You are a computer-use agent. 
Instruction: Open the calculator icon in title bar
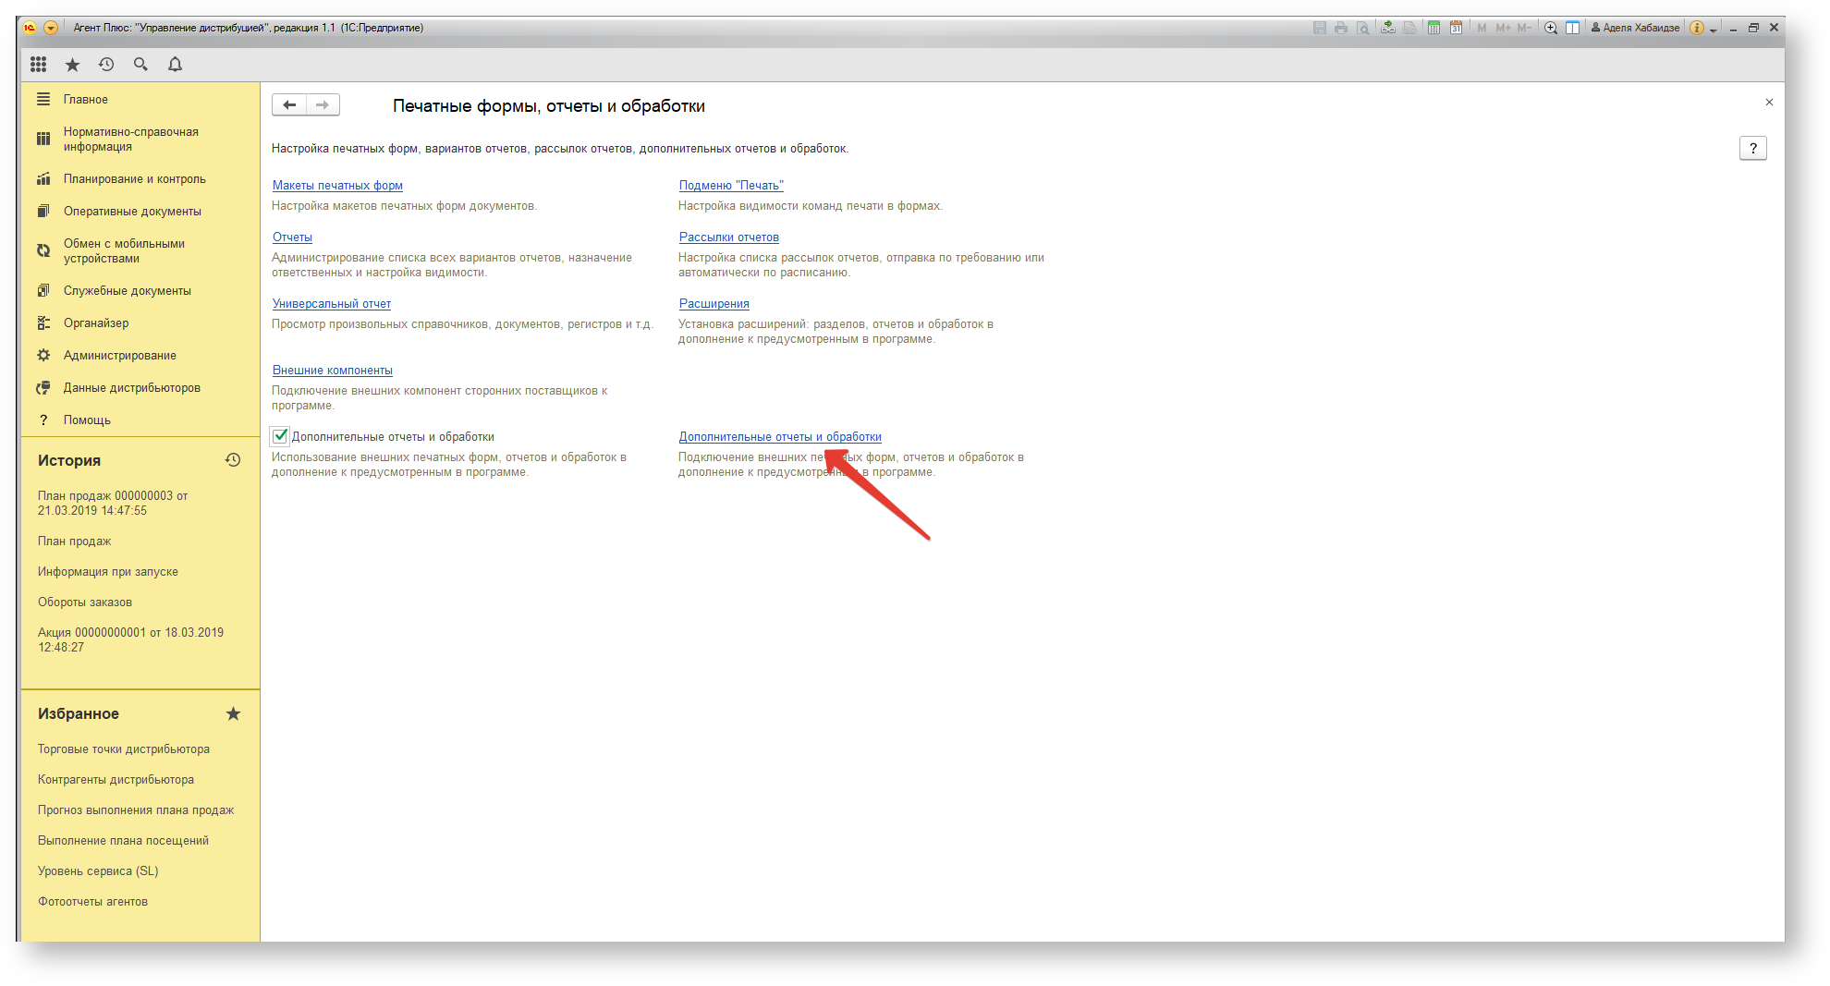pos(1433,28)
